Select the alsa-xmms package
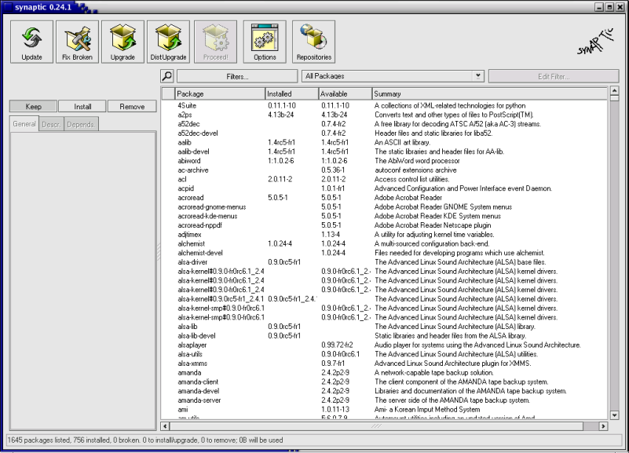This screenshot has width=629, height=453. [384, 363]
